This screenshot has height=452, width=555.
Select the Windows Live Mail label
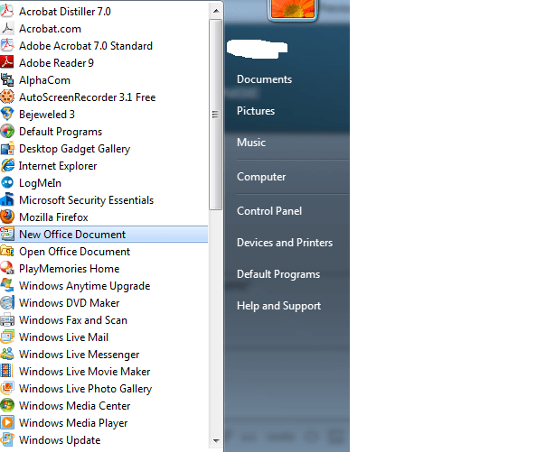63,337
